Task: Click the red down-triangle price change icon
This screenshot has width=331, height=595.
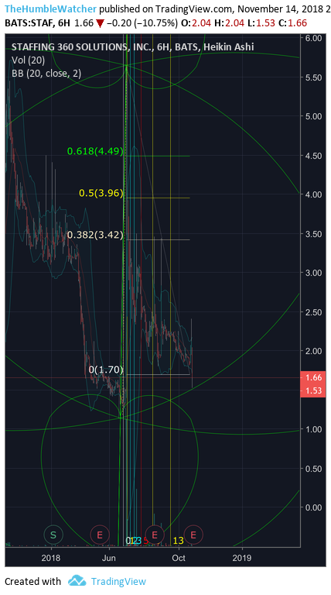Action: 100,24
